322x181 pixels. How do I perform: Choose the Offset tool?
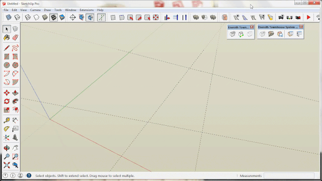pyautogui.click(x=15, y=110)
